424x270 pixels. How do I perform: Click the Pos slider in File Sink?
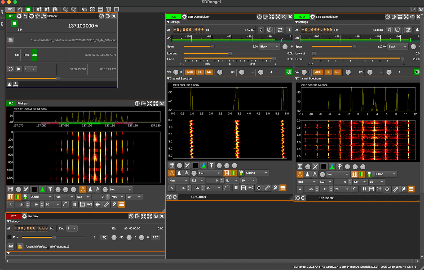[x=54, y=237]
